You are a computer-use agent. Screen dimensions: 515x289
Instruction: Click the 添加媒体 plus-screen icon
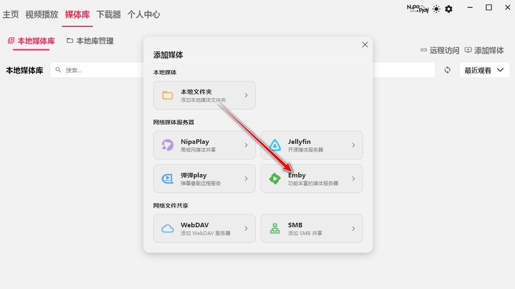[x=468, y=50]
